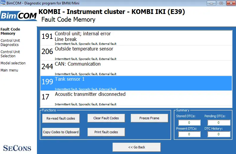Viewport: 236px width, 154px height.
Task: Click the Stored DTCs count field
Action: point(189,123)
